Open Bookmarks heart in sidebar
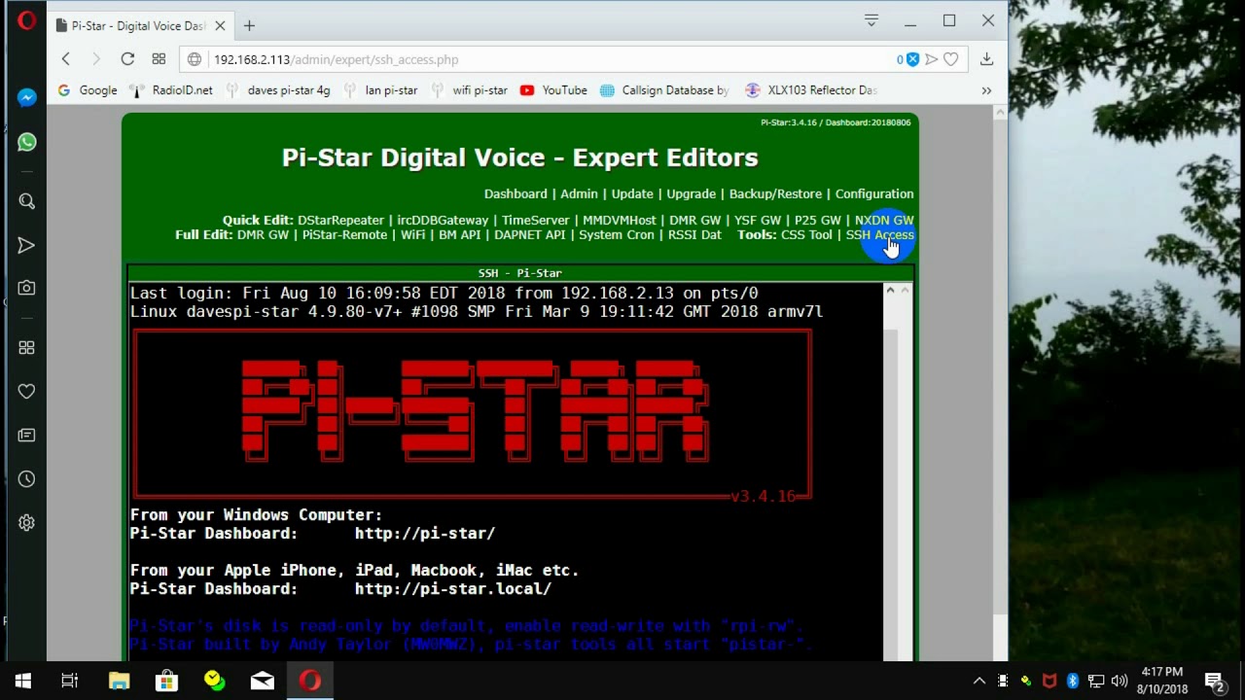The height and width of the screenshot is (700, 1245). click(26, 391)
